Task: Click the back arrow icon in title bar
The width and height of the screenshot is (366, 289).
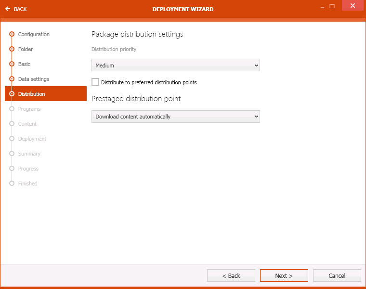Action: [x=8, y=9]
